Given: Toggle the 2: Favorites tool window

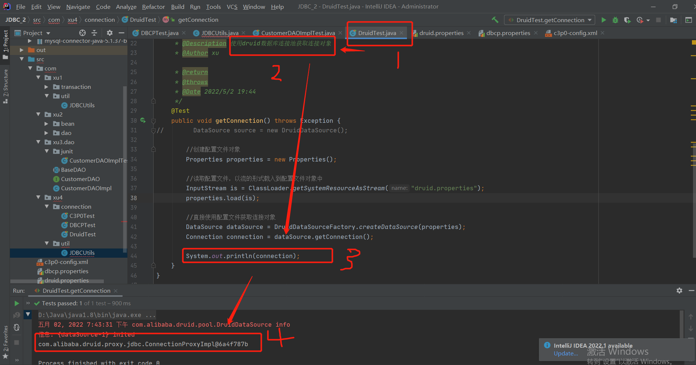Looking at the screenshot, I should (x=5, y=338).
